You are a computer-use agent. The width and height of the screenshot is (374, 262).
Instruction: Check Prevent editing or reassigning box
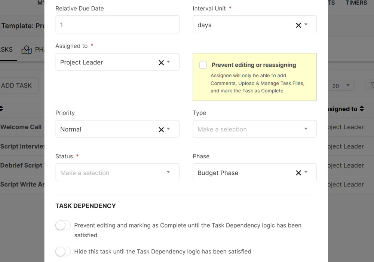pos(203,65)
